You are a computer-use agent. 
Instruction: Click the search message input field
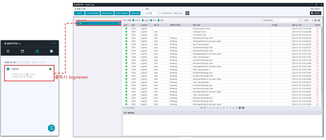tap(286, 20)
